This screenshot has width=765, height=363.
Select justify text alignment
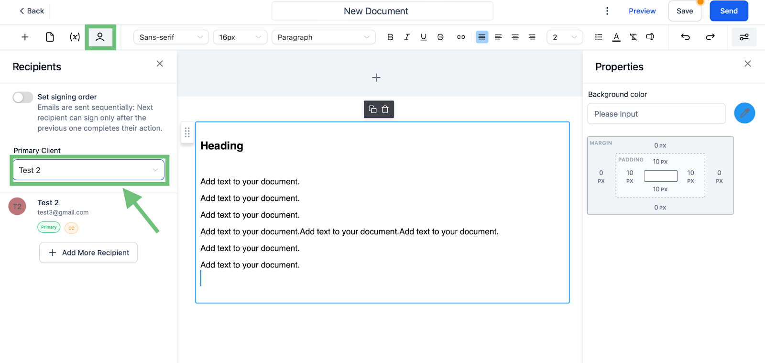[482, 37]
